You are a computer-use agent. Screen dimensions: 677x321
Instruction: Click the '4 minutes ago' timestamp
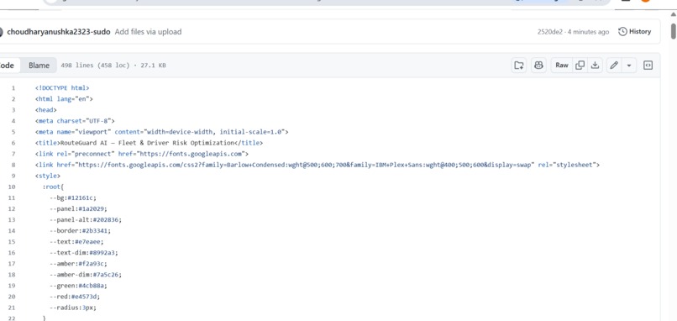pyautogui.click(x=589, y=32)
